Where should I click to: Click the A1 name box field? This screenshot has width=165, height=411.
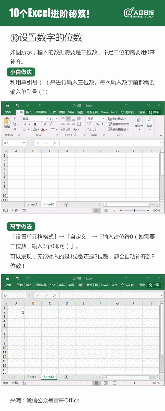[x=14, y=143]
